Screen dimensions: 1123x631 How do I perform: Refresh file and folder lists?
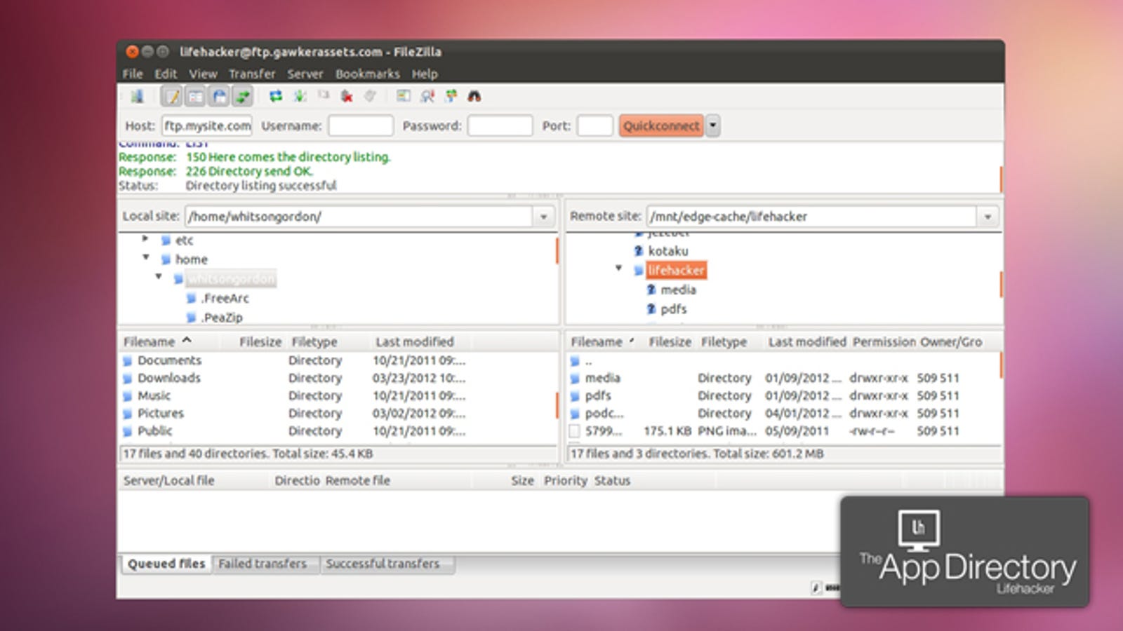click(x=276, y=96)
